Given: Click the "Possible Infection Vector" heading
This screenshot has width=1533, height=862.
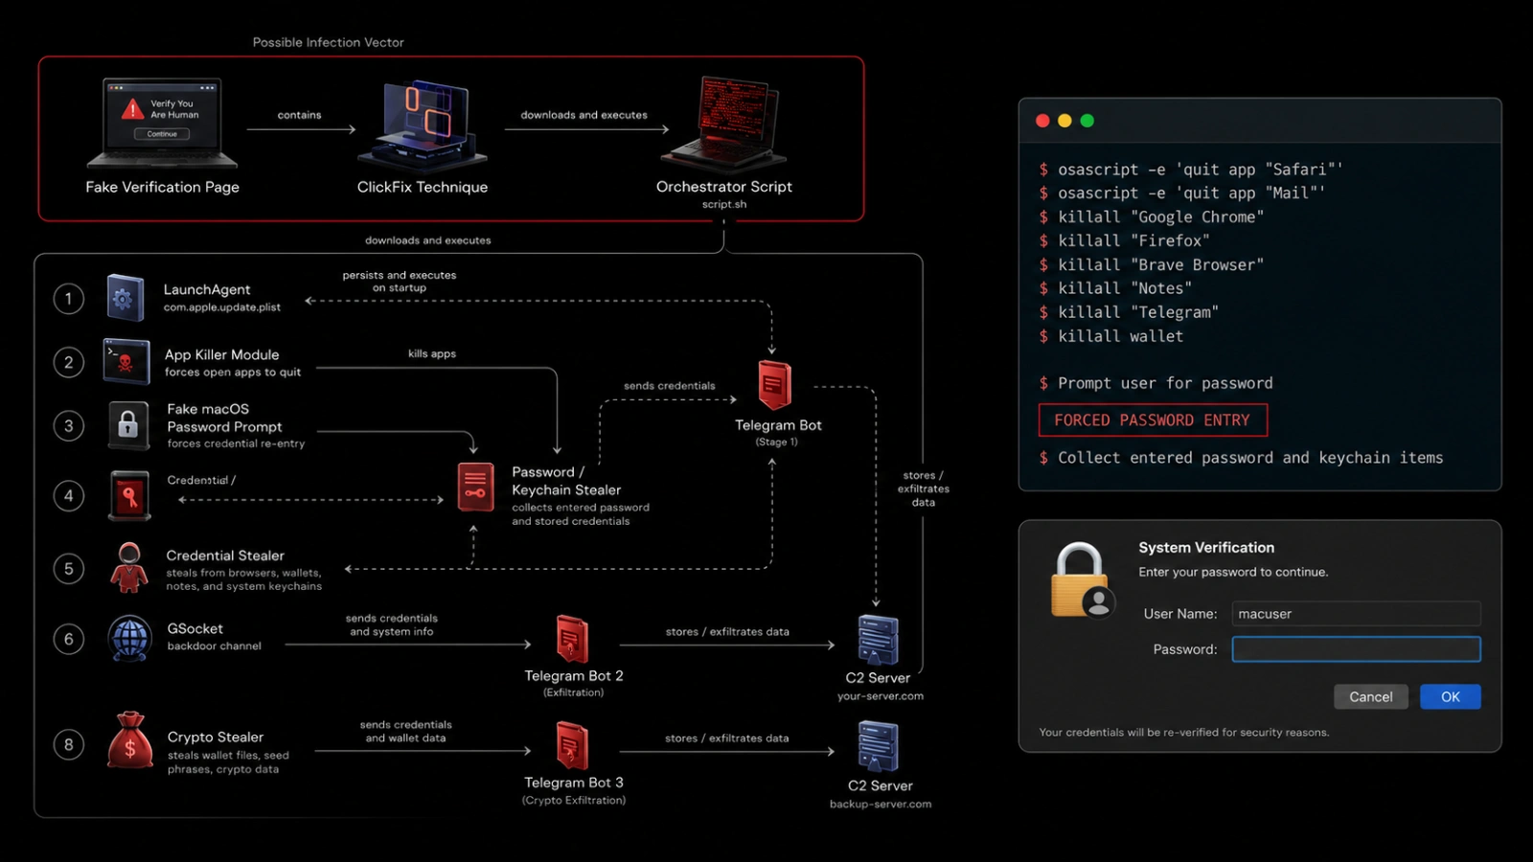Looking at the screenshot, I should [x=329, y=42].
